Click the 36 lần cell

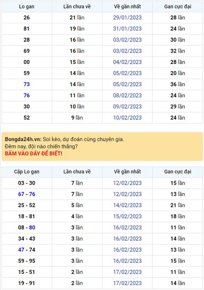178,84
